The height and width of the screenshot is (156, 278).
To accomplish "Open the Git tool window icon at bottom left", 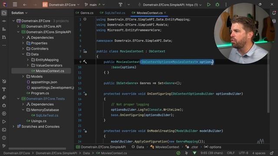I will point(4,146).
